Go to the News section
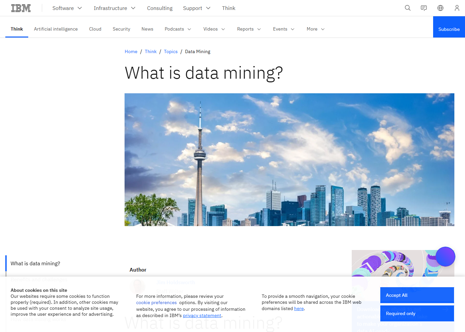 [x=147, y=29]
